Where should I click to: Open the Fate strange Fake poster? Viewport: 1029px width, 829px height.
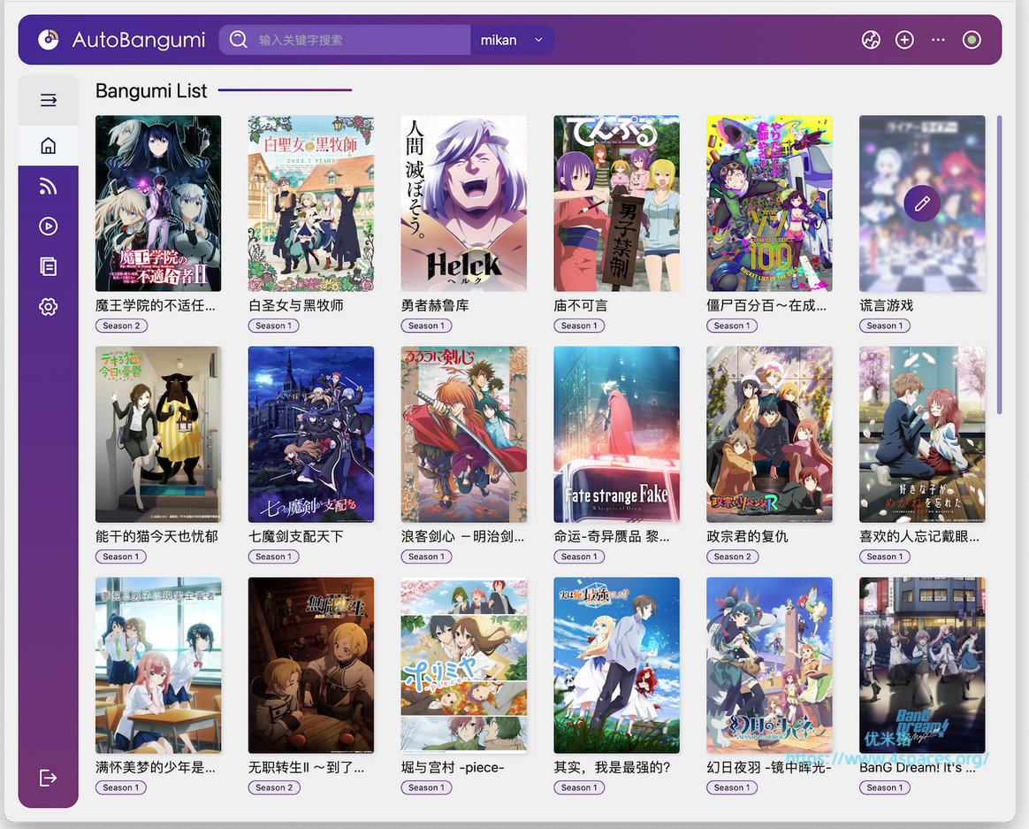616,434
